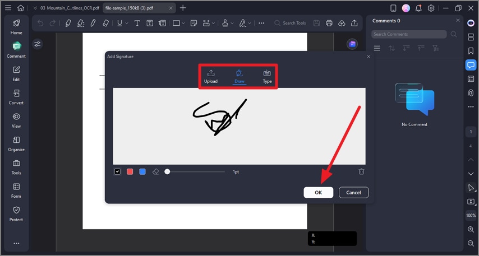Choose the black pen color

pos(117,172)
